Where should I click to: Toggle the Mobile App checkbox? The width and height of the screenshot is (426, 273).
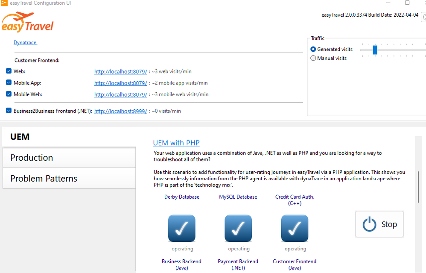pos(9,82)
